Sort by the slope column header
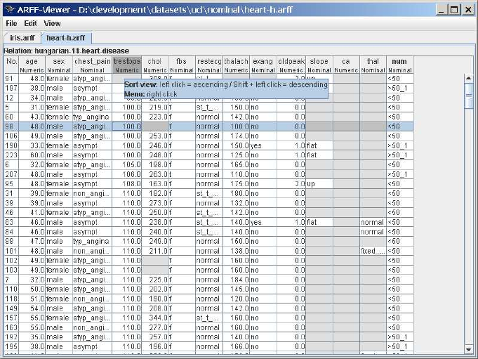478x359 pixels. pyautogui.click(x=319, y=65)
